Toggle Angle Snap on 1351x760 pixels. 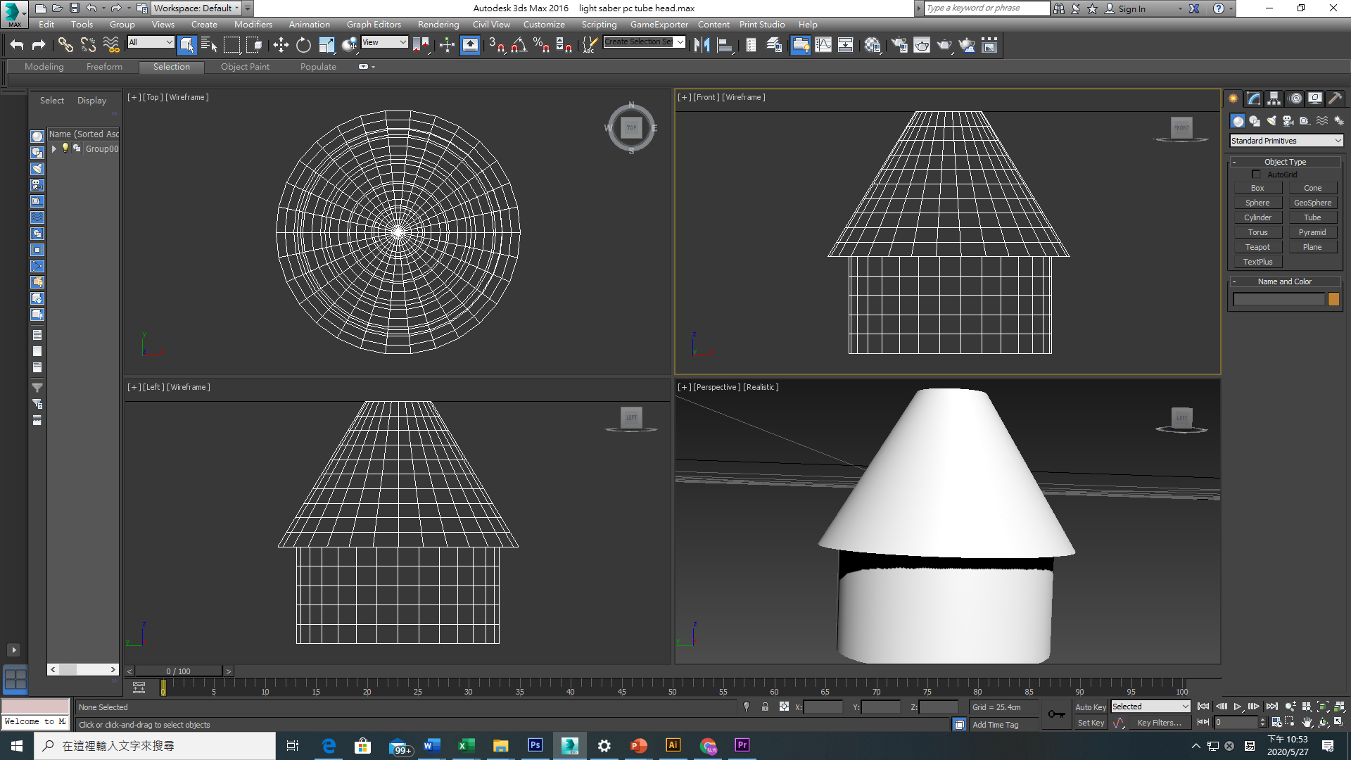coord(519,45)
